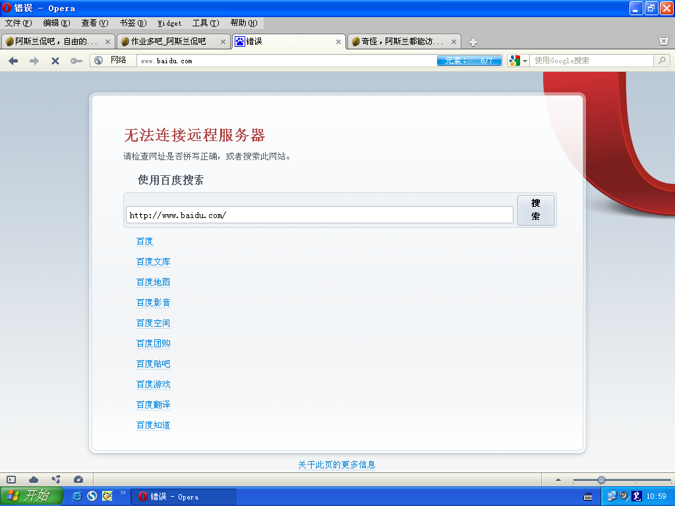Screen dimensions: 675x506
Task: Open the on-screen keyboard tray icon
Action: pyautogui.click(x=587, y=497)
